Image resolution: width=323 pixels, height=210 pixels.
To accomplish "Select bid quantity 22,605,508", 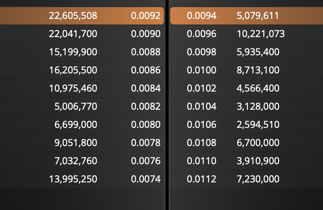I will pyautogui.click(x=73, y=16).
